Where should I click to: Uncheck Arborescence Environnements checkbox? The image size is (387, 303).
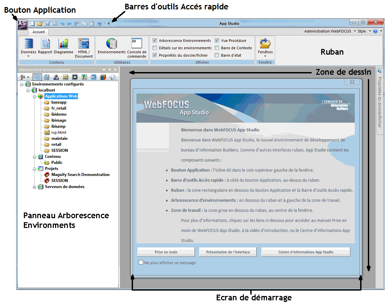155,41
